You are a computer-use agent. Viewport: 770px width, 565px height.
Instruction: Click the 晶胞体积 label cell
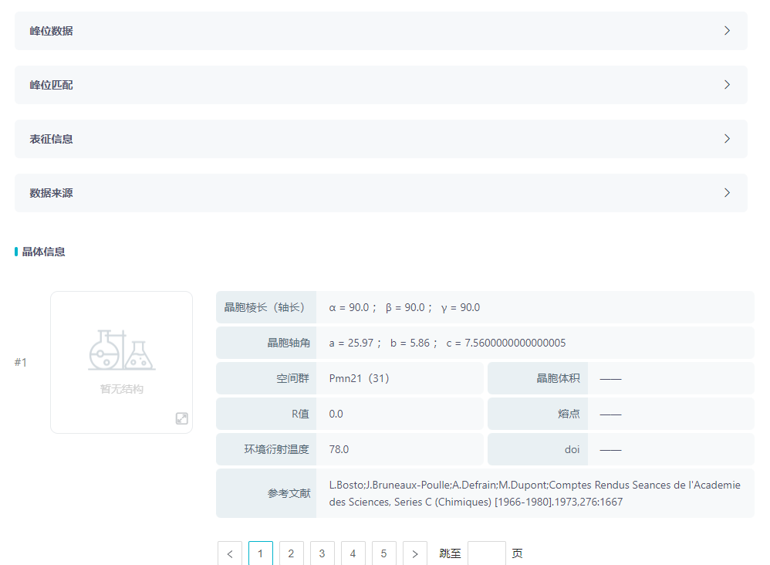click(x=538, y=378)
